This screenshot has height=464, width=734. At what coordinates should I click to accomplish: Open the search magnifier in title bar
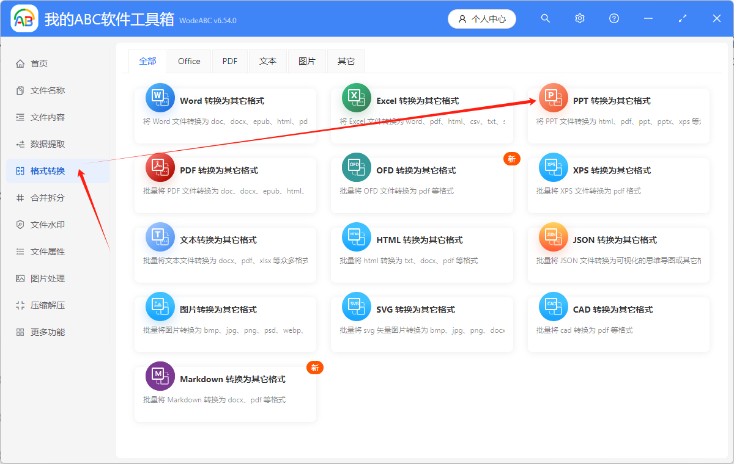point(545,18)
